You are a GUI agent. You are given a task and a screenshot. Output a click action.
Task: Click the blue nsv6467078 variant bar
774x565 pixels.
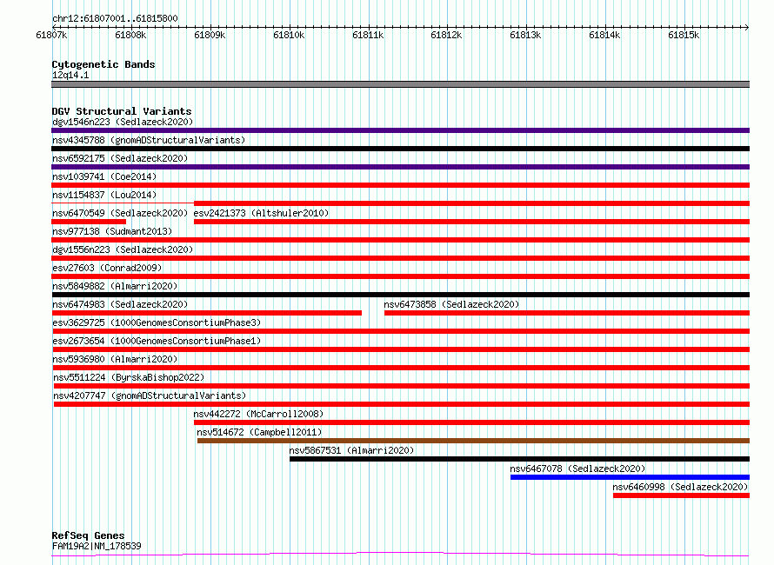coord(630,477)
